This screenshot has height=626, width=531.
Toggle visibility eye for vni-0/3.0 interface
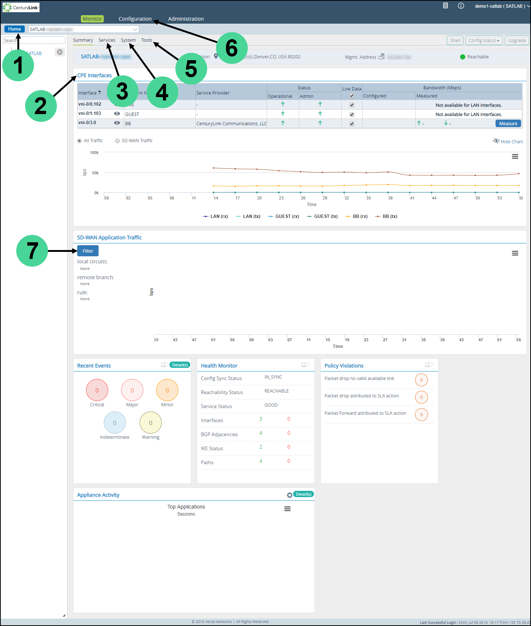[117, 123]
